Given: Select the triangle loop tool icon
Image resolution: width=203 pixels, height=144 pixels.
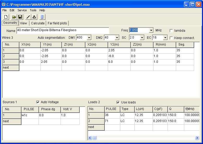Looking at the screenshot, I should click(34, 17).
